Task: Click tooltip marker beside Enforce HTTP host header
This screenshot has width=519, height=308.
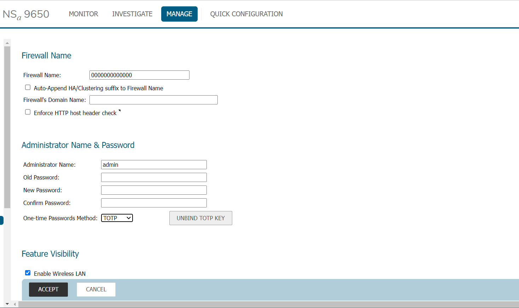Action: pyautogui.click(x=119, y=111)
